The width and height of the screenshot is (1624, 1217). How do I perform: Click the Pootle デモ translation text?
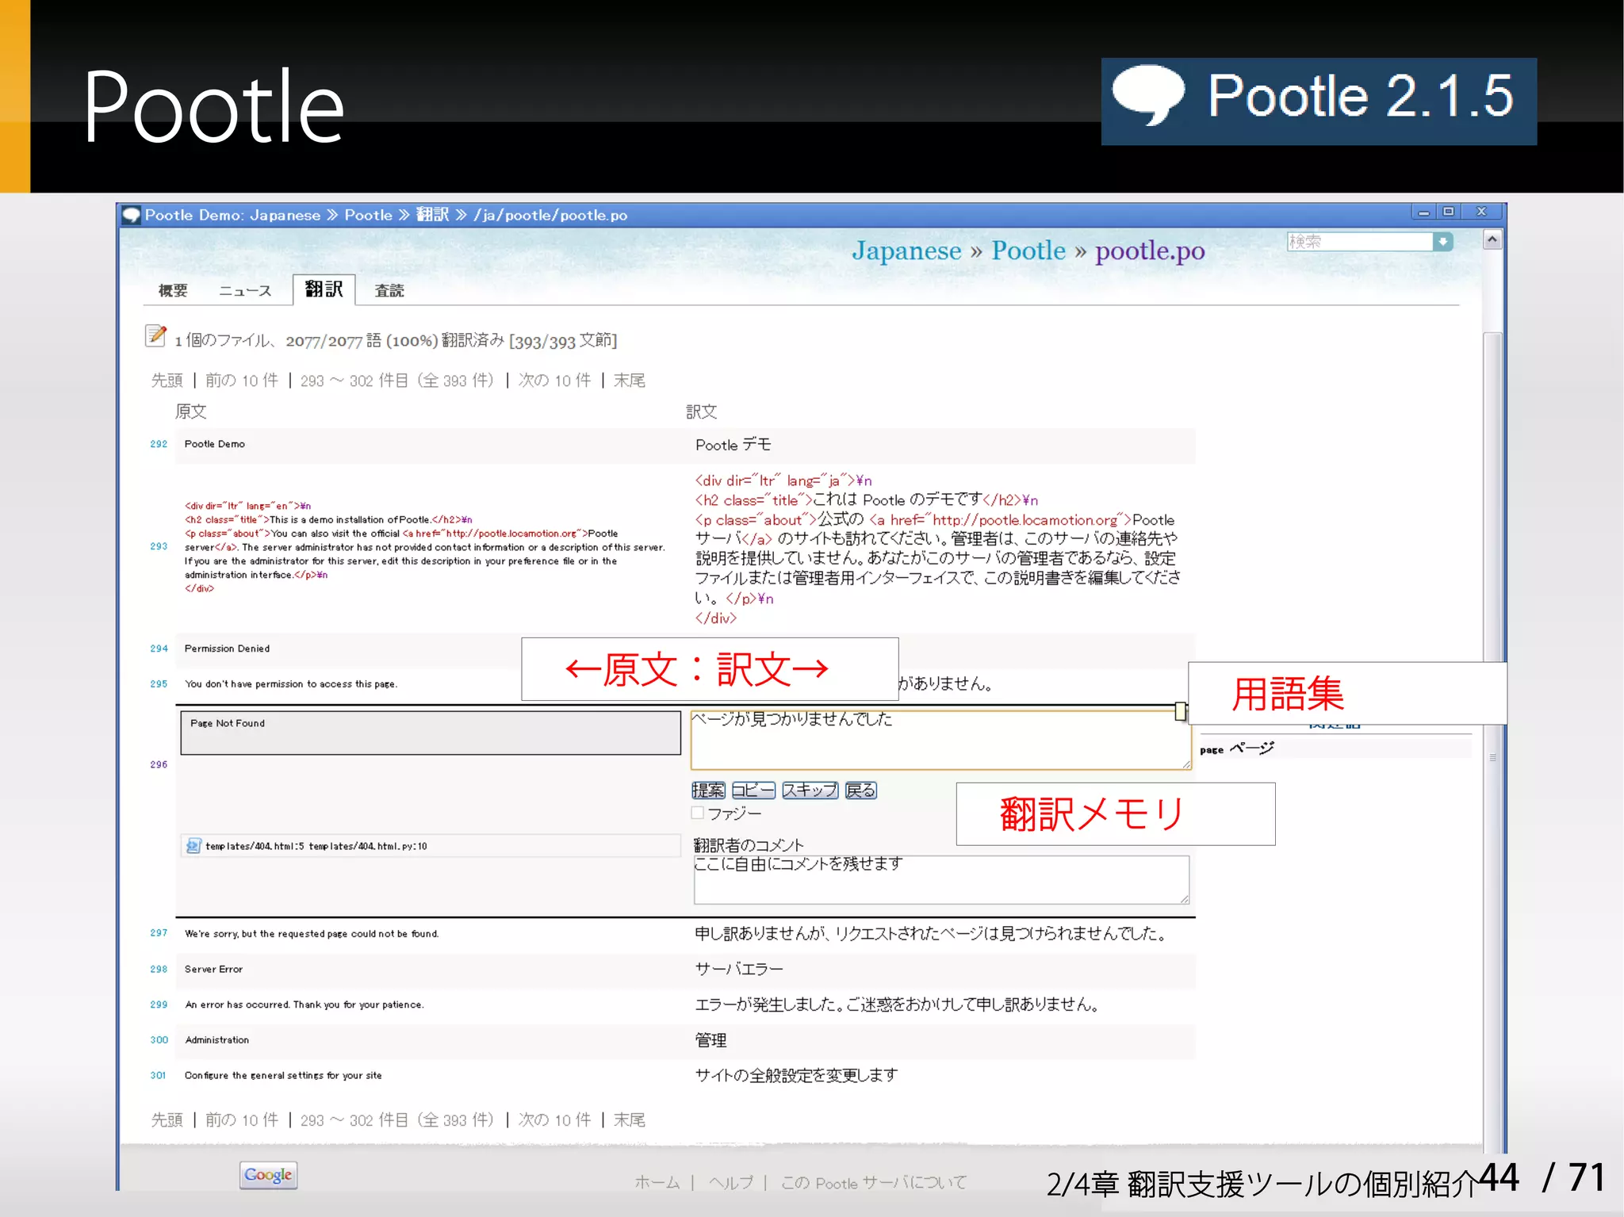tap(733, 445)
